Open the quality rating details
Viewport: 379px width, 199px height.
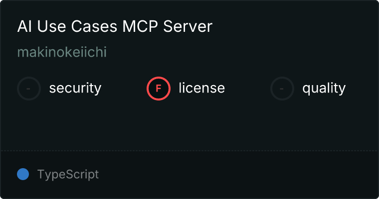(308, 89)
